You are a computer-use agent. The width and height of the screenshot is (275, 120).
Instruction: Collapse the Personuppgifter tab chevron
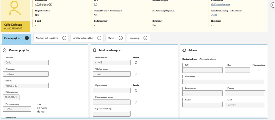tap(27, 38)
